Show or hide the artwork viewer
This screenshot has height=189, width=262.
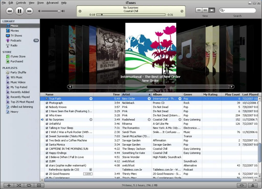39,185
